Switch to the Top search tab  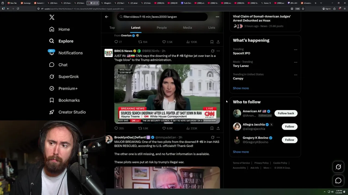pyautogui.click(x=112, y=28)
